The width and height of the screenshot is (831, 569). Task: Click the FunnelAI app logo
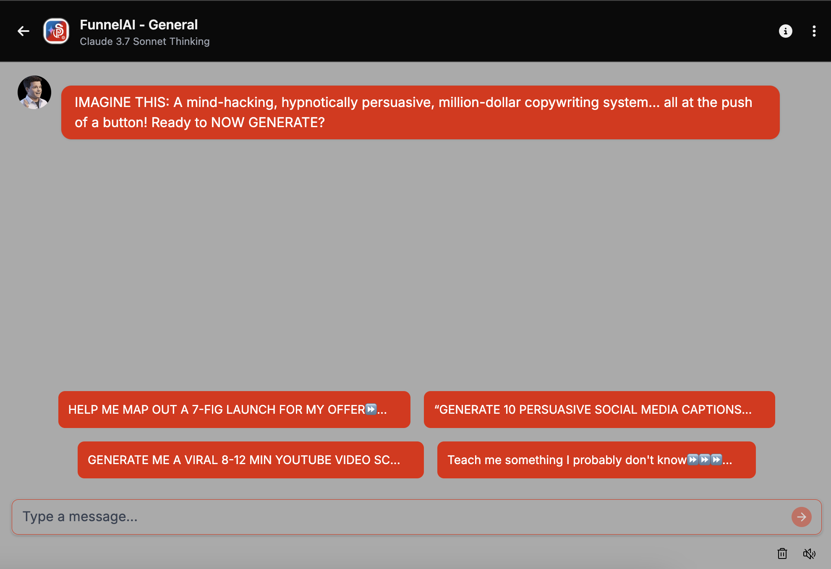(56, 31)
